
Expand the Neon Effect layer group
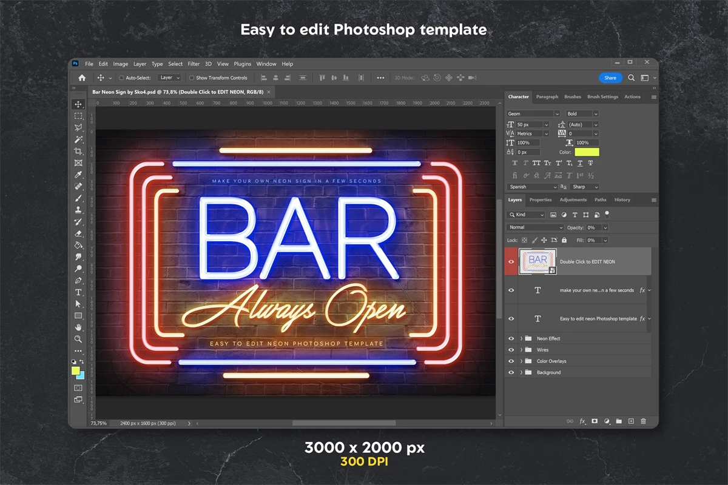(x=521, y=338)
